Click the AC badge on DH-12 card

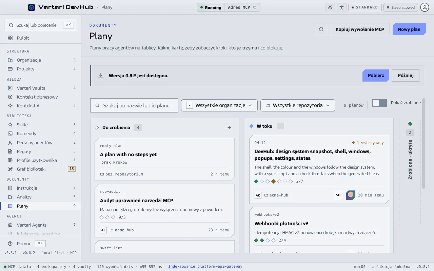pos(258,195)
